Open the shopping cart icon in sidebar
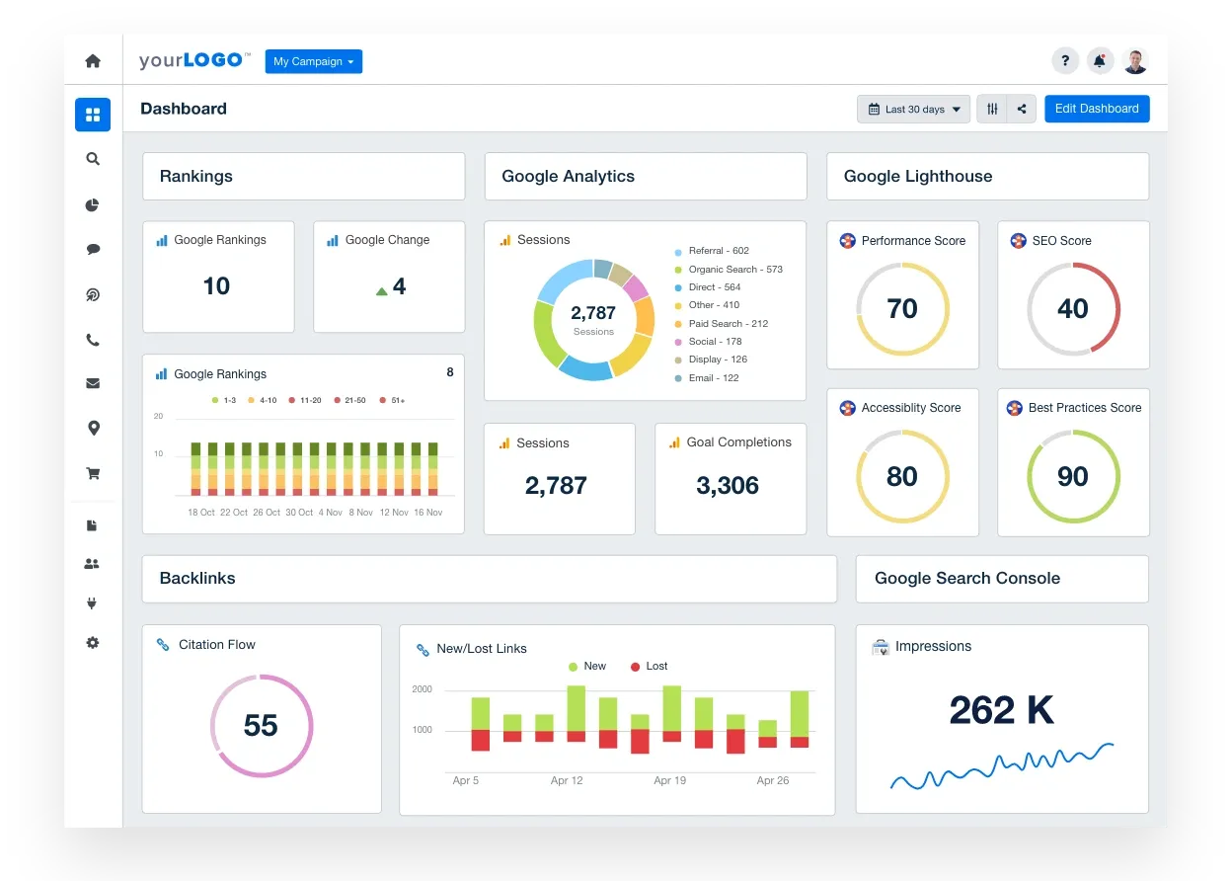Image resolution: width=1232 pixels, height=881 pixels. tap(93, 473)
